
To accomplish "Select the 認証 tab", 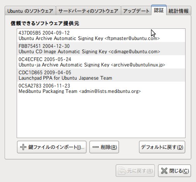I will pos(159,10).
